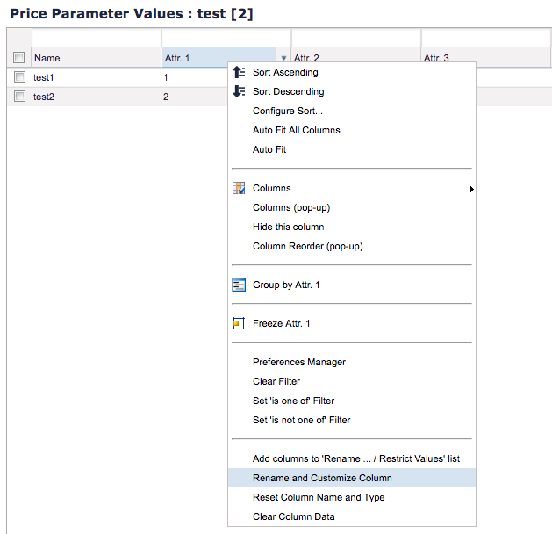This screenshot has height=534, width=552.
Task: Choose Set 'is one of' Filter
Action: [x=352, y=400]
